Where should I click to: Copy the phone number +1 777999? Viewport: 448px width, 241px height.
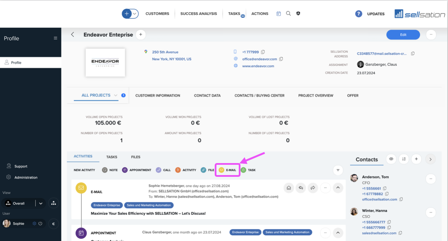point(263,52)
